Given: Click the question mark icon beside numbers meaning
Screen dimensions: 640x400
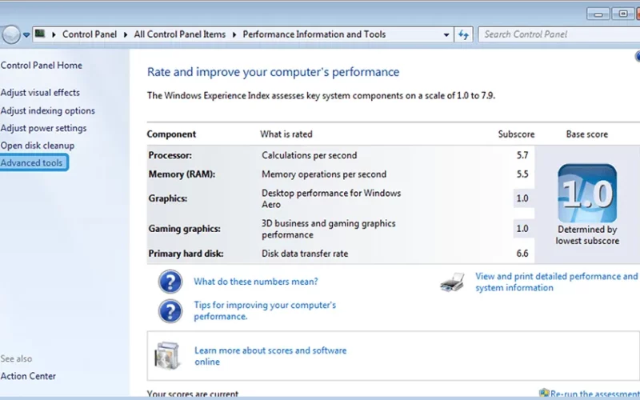Looking at the screenshot, I should 170,282.
